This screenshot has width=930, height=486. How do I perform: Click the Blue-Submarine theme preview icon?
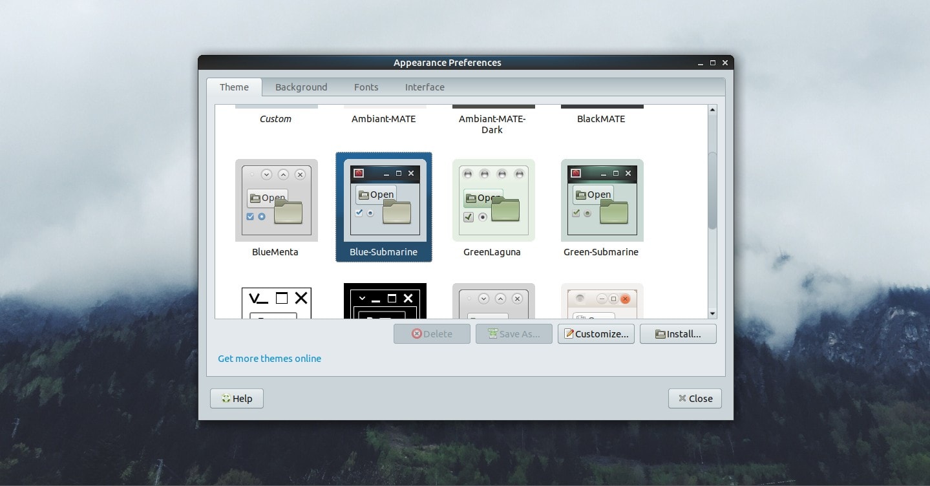tap(385, 200)
